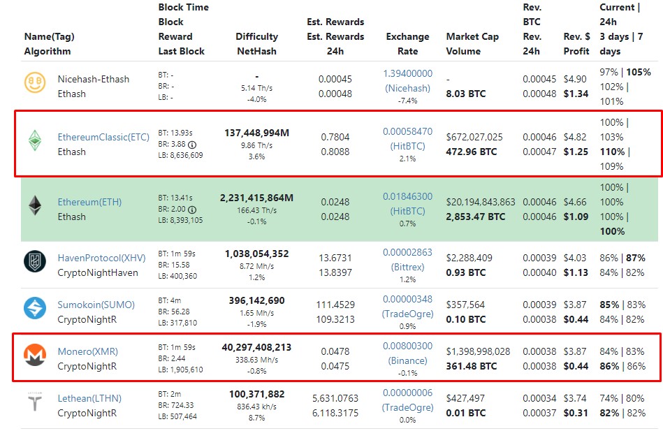Click the last block value LB: 1,905,610
Image resolution: width=663 pixels, height=431 pixels.
click(x=180, y=370)
